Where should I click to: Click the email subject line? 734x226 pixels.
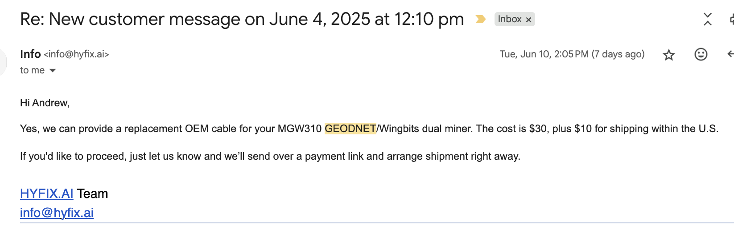pos(242,19)
